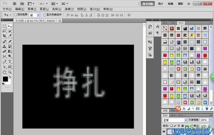Select the Move tool in toolbox

10,26
